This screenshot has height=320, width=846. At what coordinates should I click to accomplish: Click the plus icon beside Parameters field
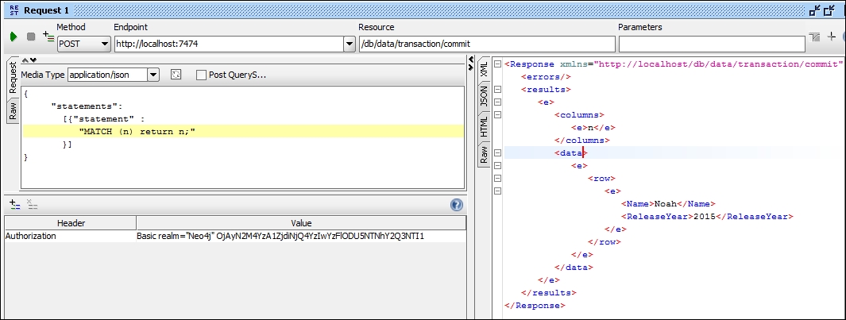[x=832, y=37]
